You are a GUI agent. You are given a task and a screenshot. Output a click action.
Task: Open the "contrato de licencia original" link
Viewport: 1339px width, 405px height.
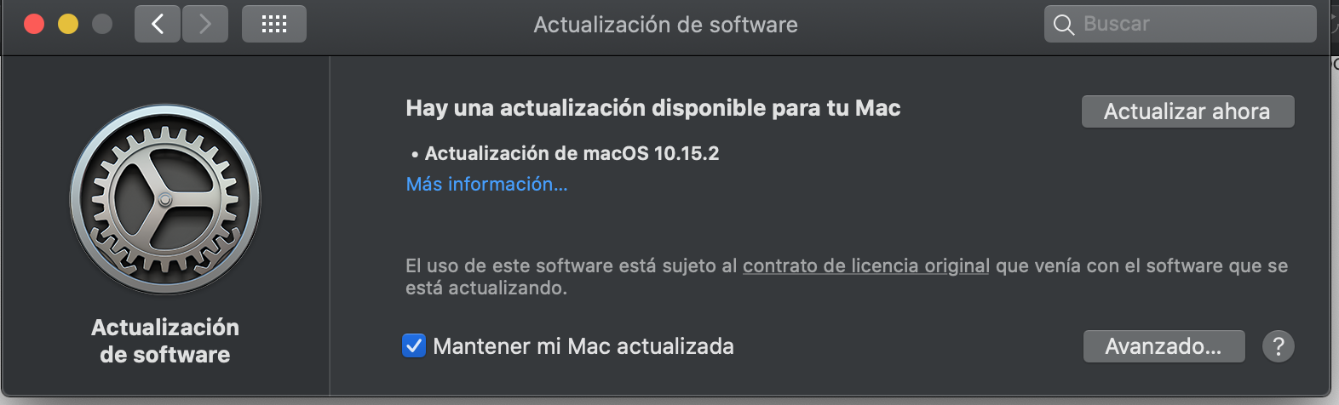865,266
